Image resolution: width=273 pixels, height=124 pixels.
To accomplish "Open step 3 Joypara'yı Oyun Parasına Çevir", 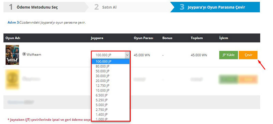I will (215, 7).
